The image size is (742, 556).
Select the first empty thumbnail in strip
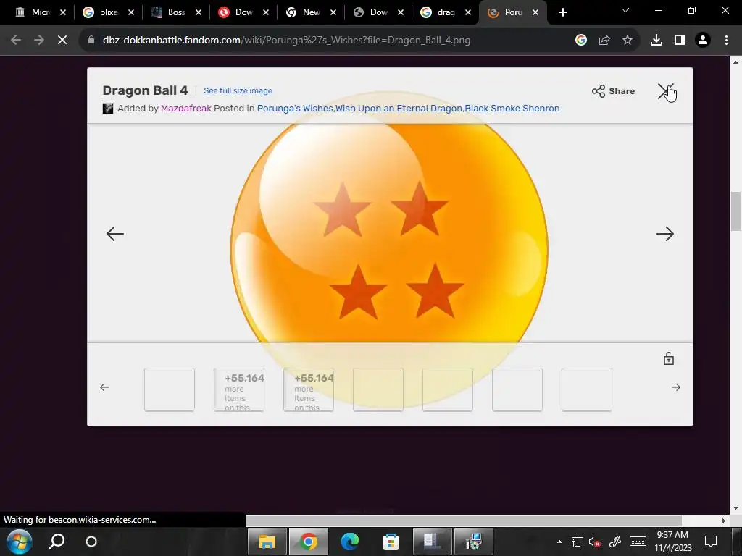click(170, 389)
